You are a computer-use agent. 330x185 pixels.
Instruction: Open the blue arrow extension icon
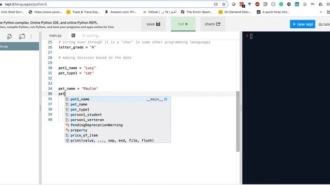[250, 4]
